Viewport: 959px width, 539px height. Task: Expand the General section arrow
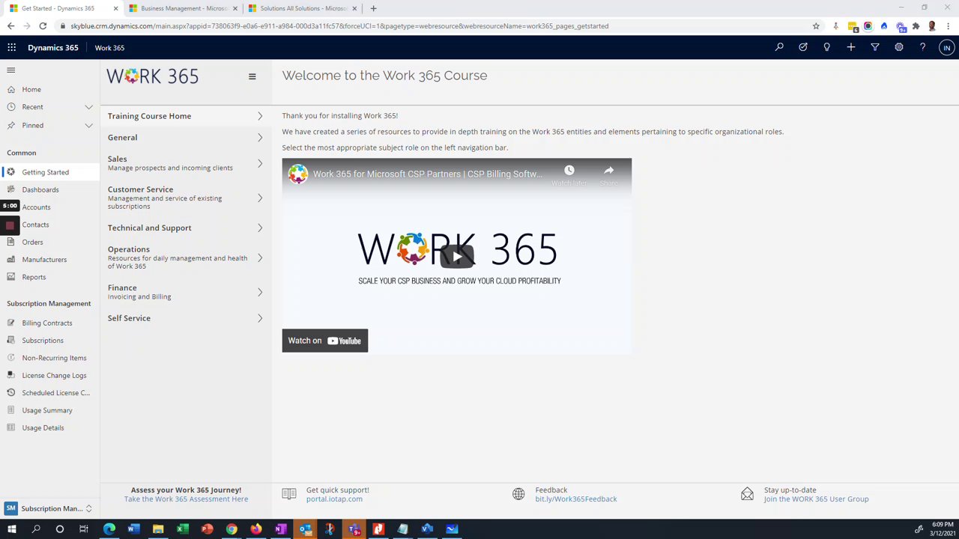[x=260, y=138]
